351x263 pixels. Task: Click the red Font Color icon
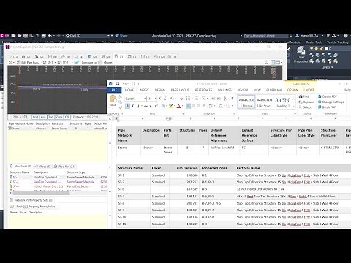click(178, 106)
